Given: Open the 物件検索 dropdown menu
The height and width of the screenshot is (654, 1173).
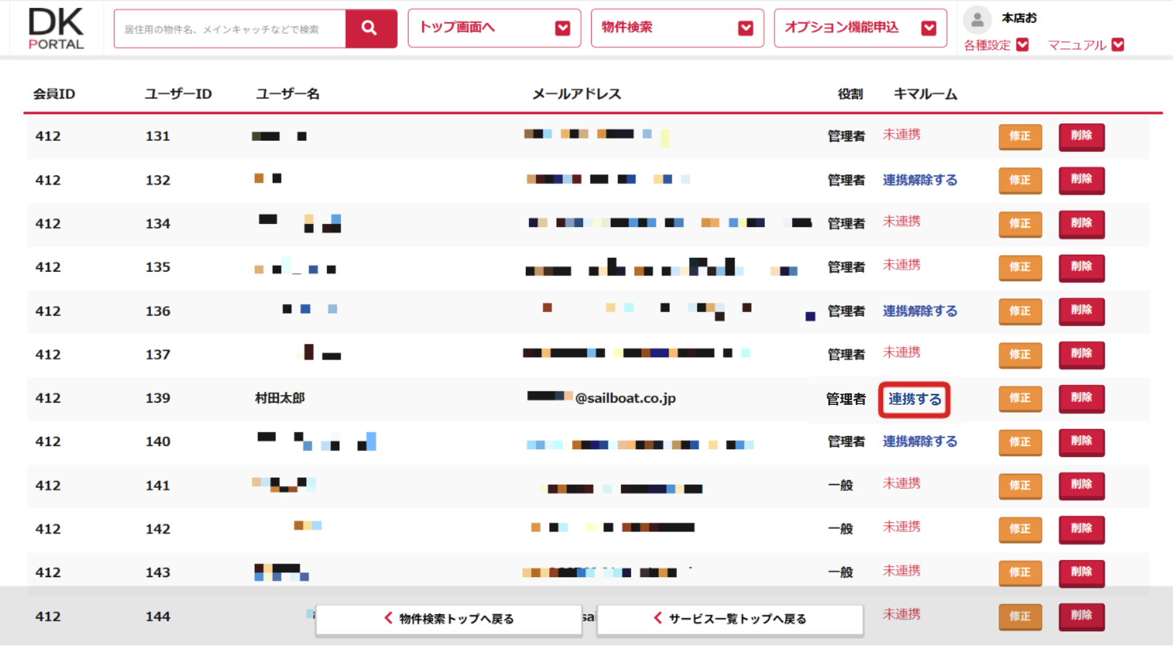Looking at the screenshot, I should point(677,28).
